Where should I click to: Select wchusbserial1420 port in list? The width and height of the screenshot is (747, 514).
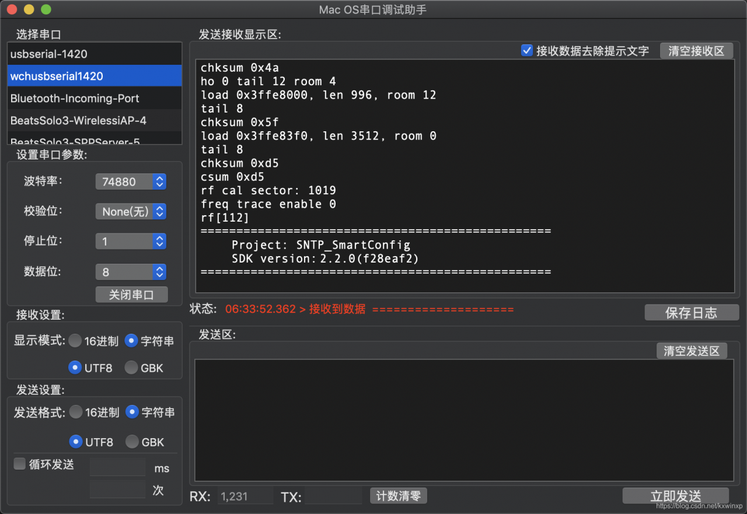tap(95, 76)
